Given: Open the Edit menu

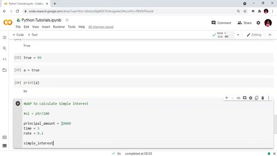Looking at the screenshot, I should 26,27.
